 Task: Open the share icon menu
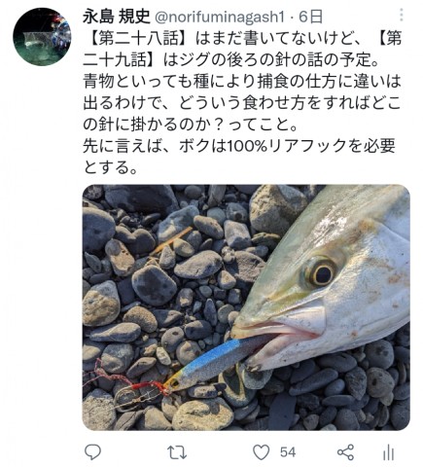345,452
